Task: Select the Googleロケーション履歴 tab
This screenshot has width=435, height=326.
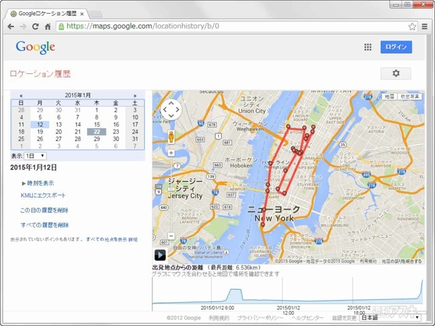Action: pyautogui.click(x=46, y=13)
